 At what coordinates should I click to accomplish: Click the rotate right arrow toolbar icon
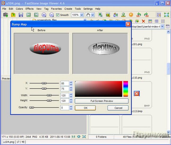click(x=146, y=15)
